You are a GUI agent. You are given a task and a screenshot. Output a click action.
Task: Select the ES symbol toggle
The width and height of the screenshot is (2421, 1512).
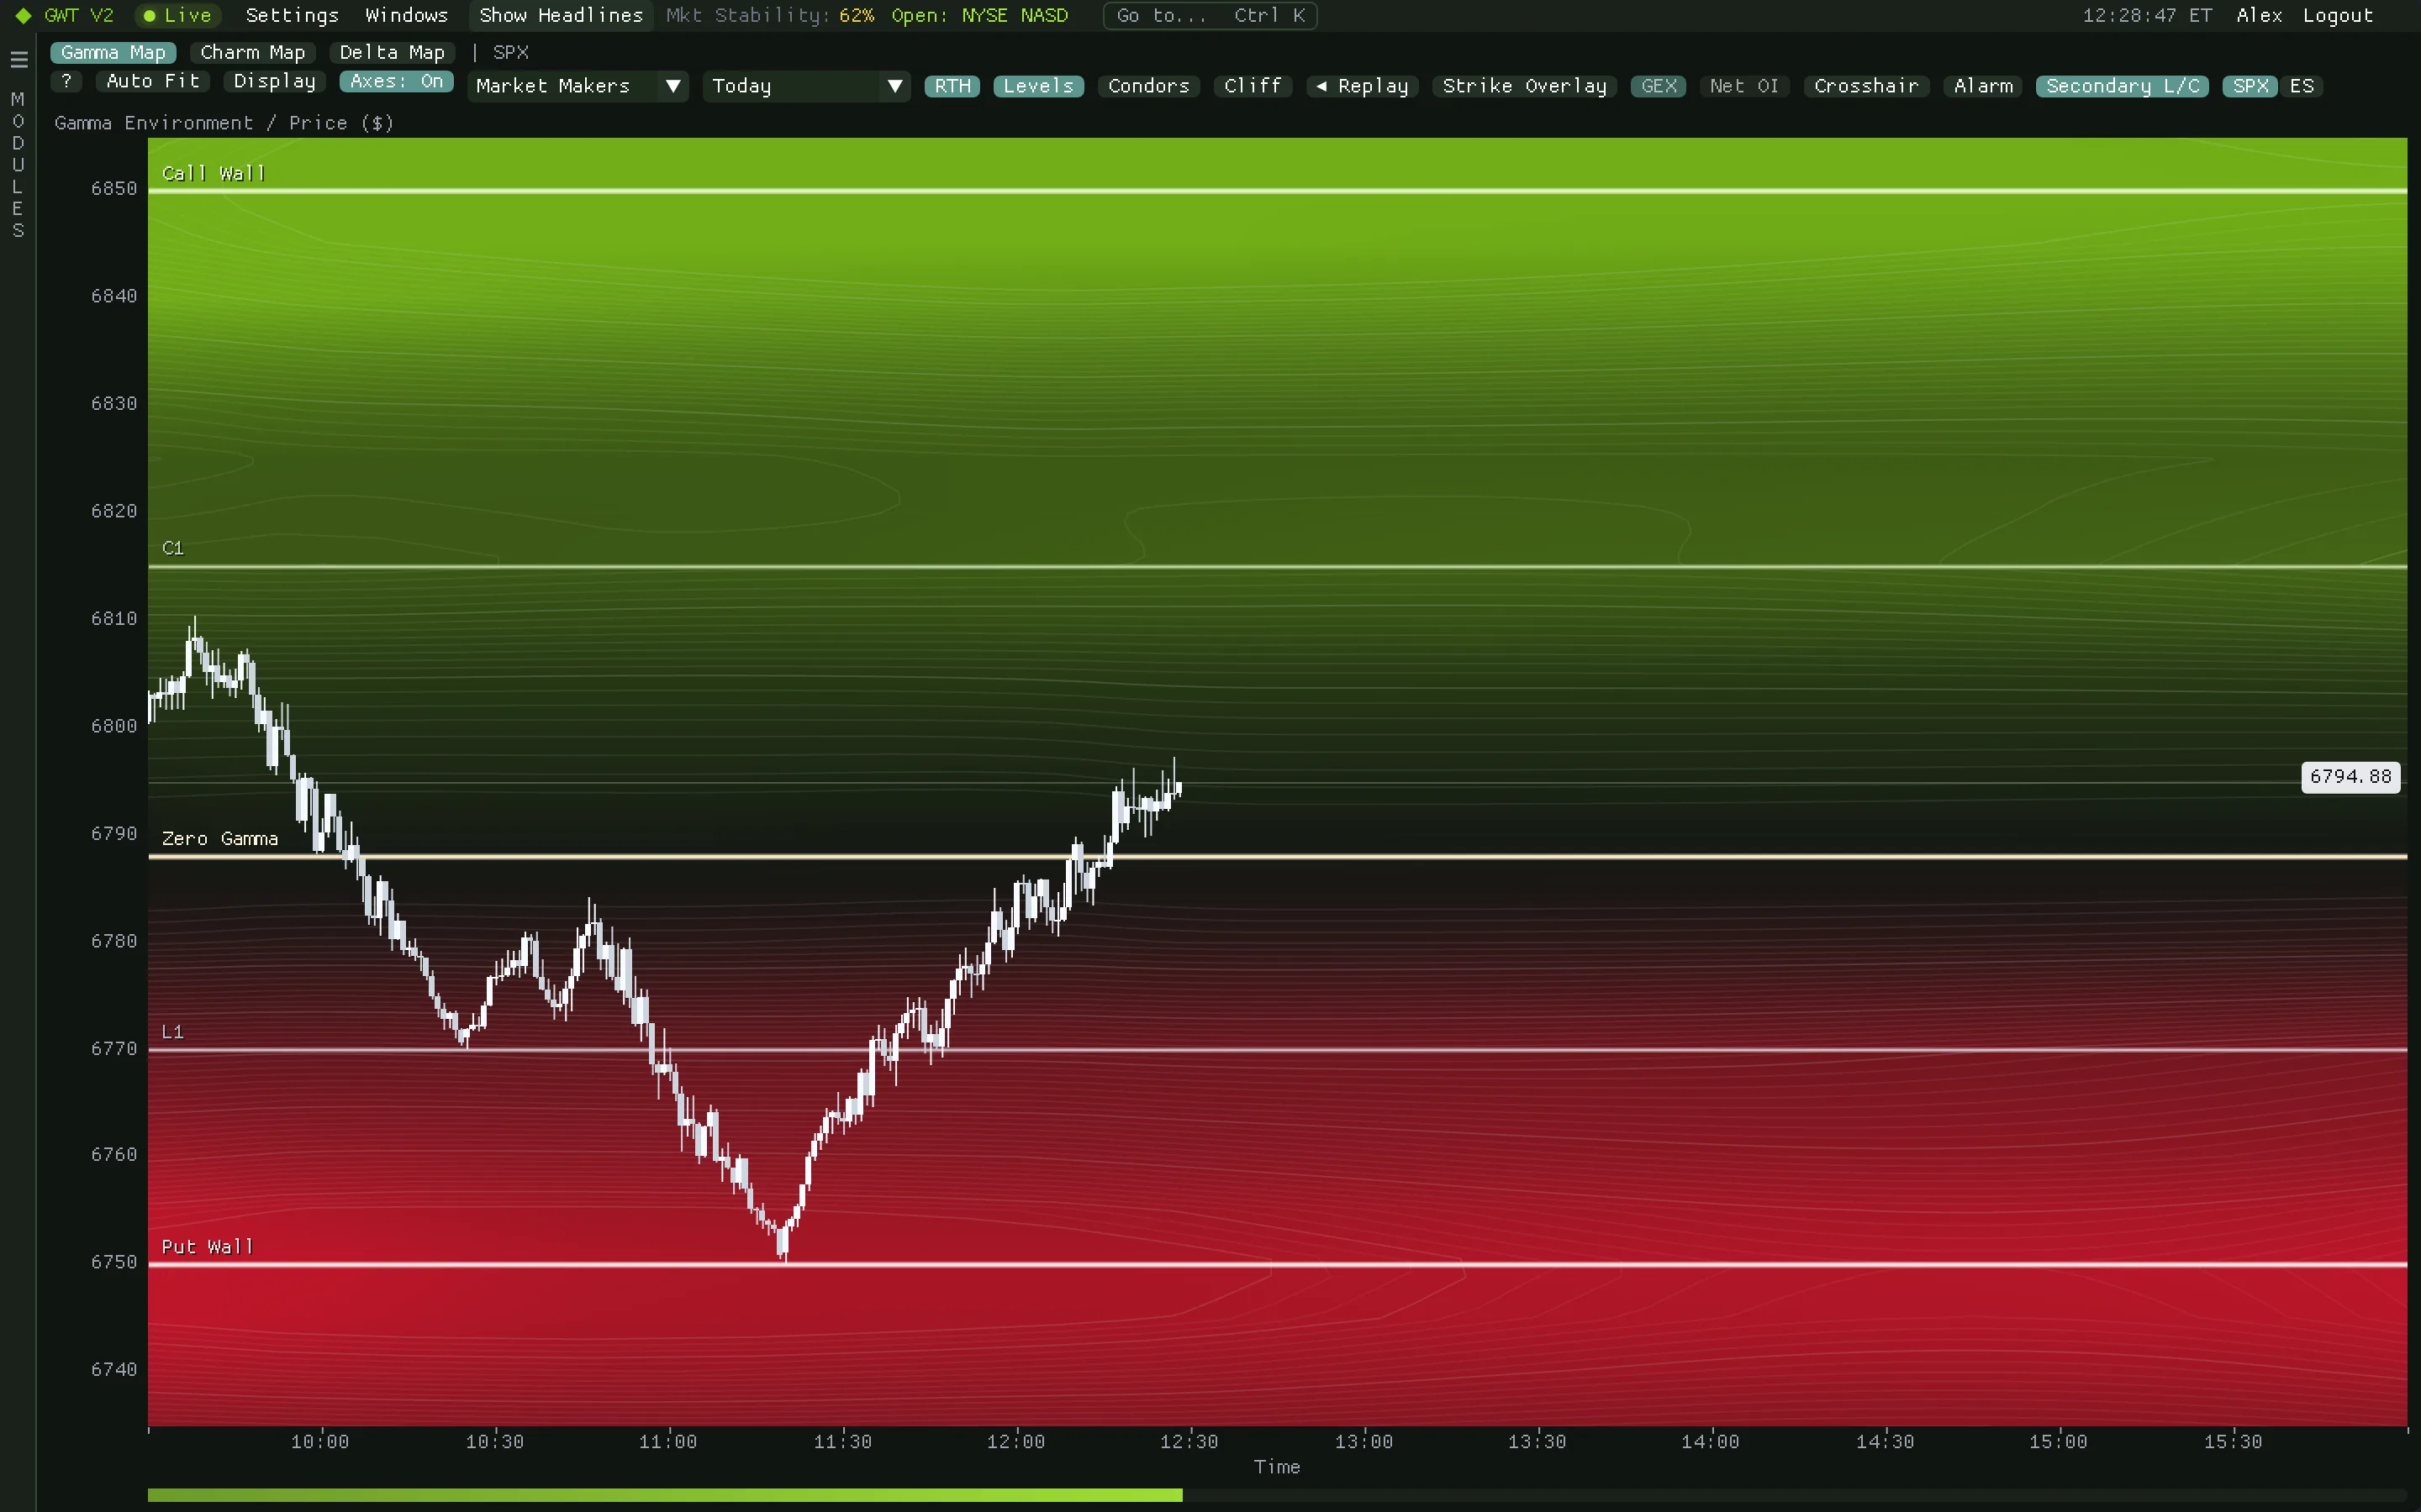pos(2301,87)
